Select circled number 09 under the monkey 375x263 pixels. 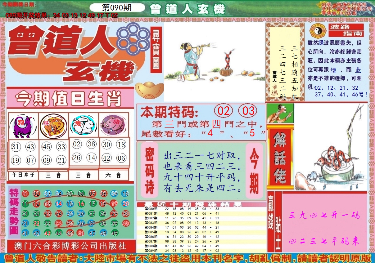pyautogui.click(x=46, y=161)
